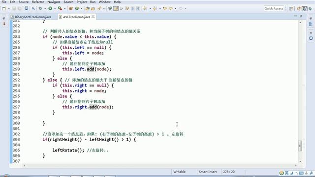Click the Open Task folder icon
The height and width of the screenshot is (177, 315).
click(93, 8)
